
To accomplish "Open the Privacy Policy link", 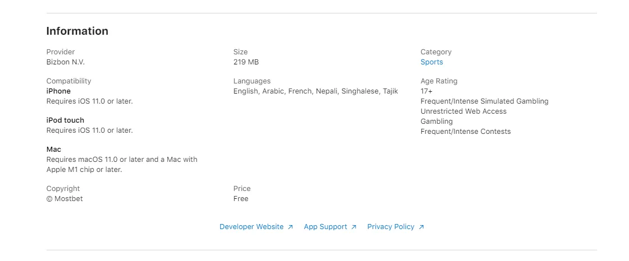I will [390, 227].
